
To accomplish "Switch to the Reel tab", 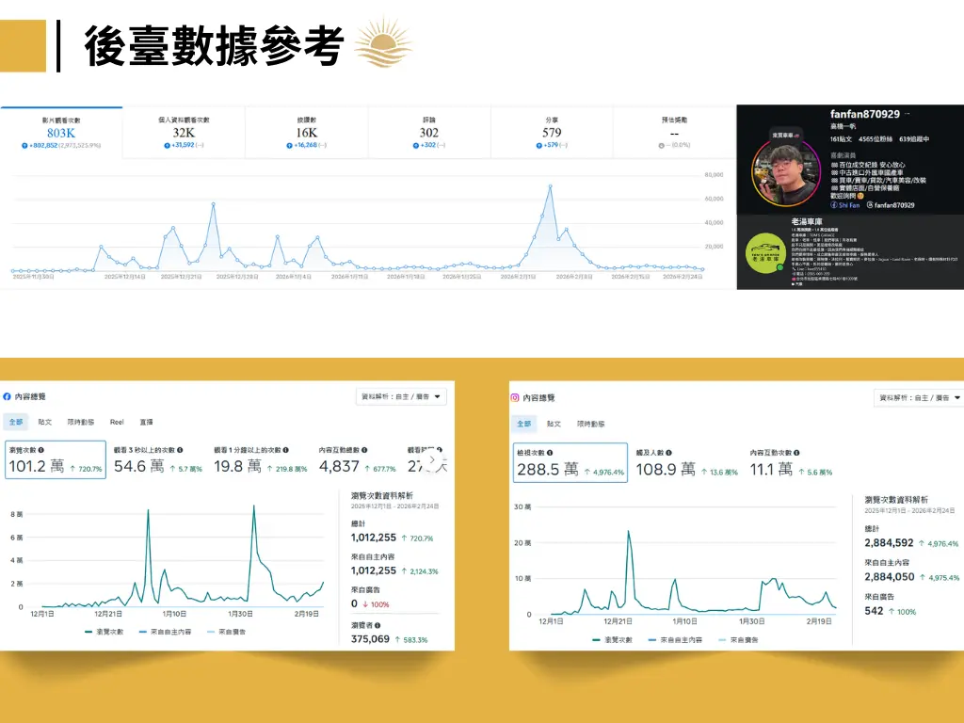I will click(x=117, y=423).
